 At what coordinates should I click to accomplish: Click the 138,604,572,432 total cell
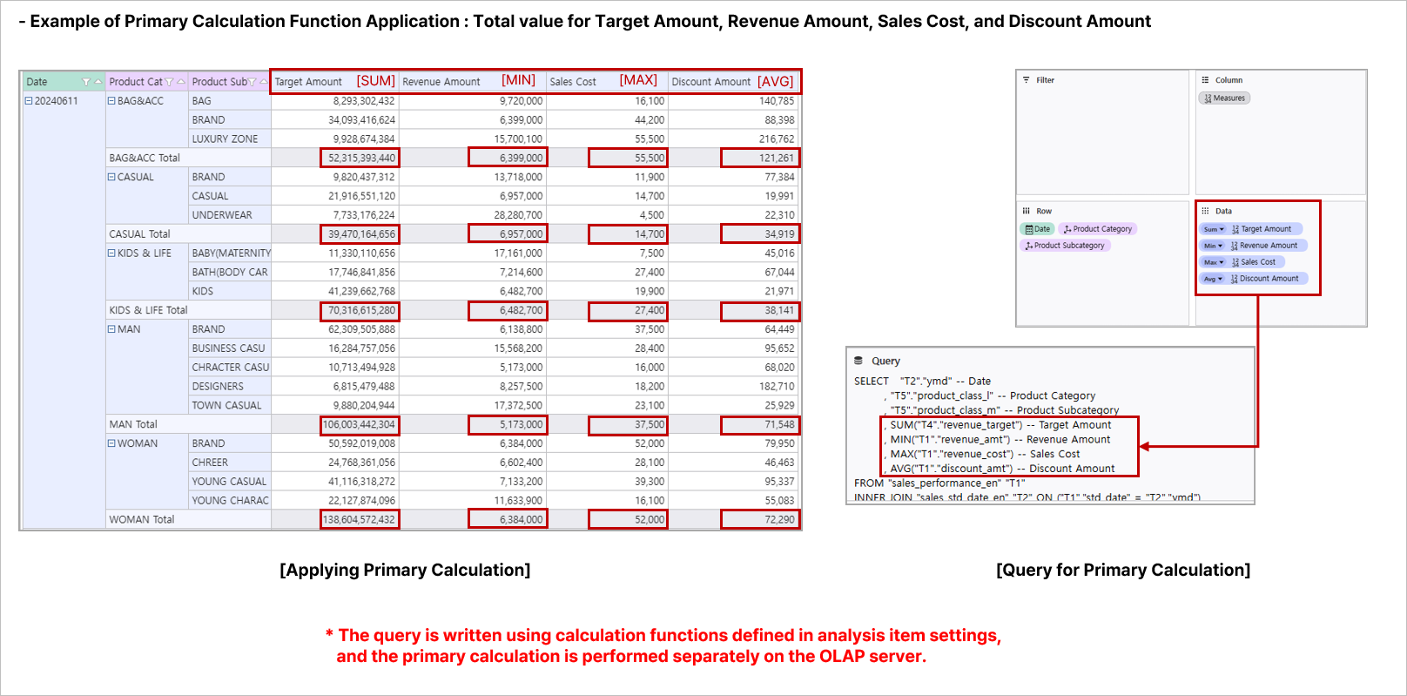(360, 519)
